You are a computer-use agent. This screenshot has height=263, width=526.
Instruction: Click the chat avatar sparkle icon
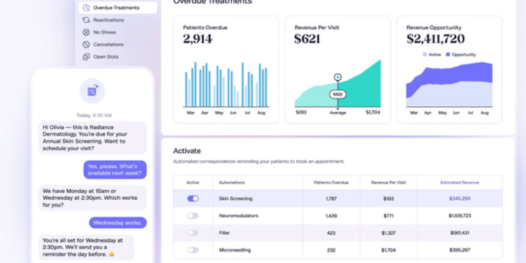(93, 91)
